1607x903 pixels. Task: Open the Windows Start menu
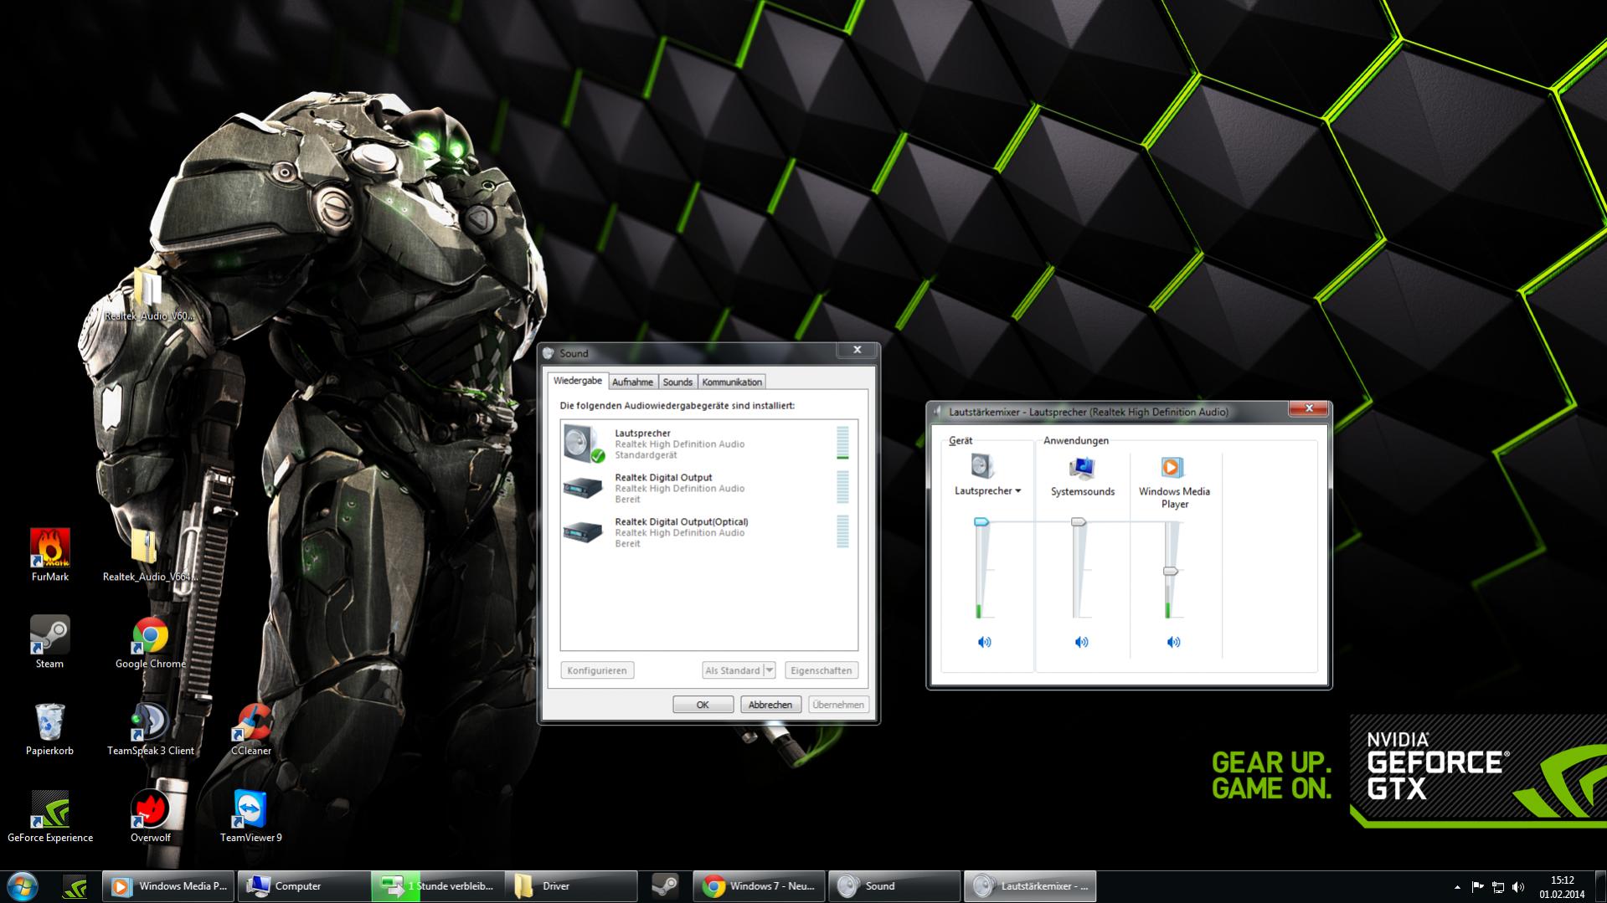[23, 886]
